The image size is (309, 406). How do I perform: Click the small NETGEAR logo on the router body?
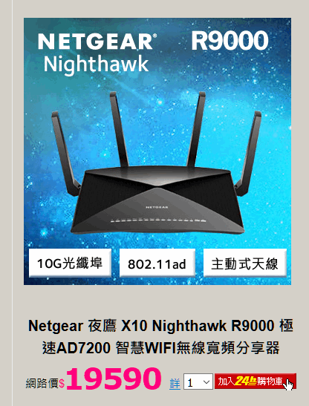157,207
